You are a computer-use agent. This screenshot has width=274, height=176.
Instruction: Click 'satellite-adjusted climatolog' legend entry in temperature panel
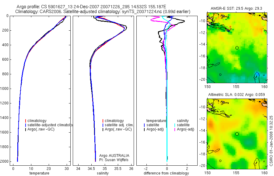(x=50, y=125)
